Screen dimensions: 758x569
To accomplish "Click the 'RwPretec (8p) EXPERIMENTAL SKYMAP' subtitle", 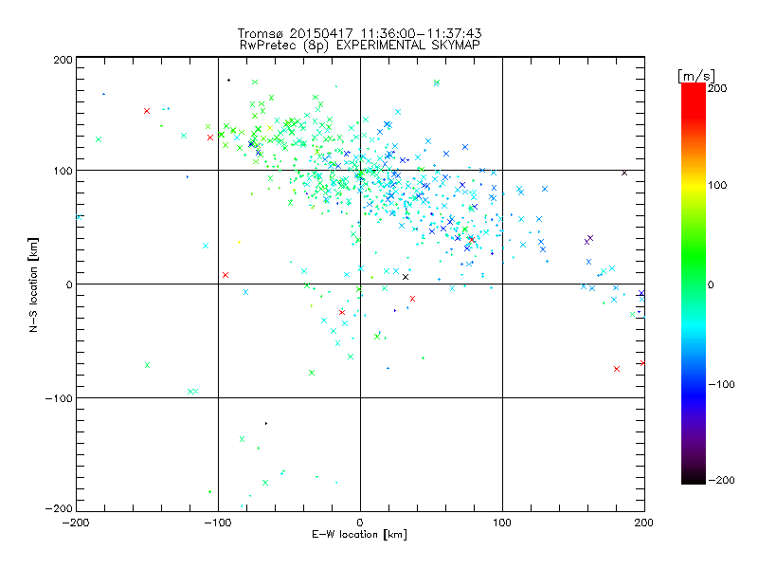I will [359, 46].
